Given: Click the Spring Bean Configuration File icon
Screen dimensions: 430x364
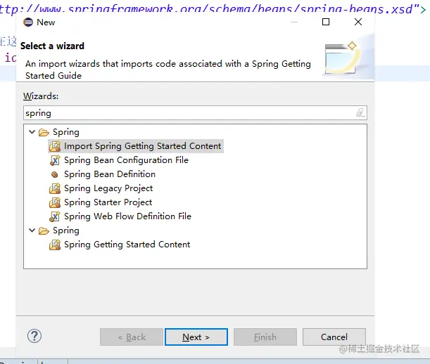Looking at the screenshot, I should tap(55, 160).
